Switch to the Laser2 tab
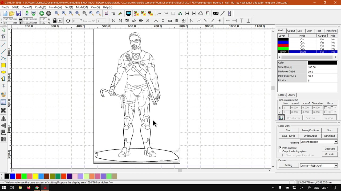341x191 pixels. click(x=291, y=95)
